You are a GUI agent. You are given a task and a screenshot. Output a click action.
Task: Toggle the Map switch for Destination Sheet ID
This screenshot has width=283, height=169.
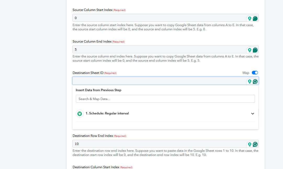coord(255,73)
